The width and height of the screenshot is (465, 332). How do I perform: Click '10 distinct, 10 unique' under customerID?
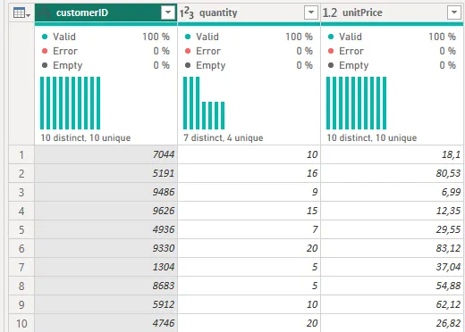[x=86, y=137]
